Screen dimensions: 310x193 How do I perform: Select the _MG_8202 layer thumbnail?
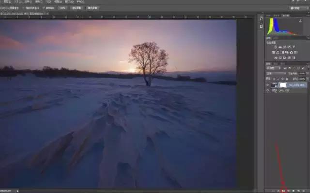coord(275,91)
